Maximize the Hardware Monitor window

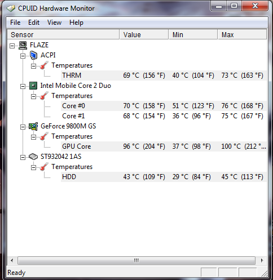[234, 6]
